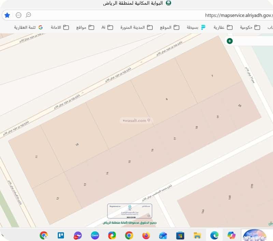Launch Firefox from the taskbar
The height and width of the screenshot is (241, 273).
146,236
